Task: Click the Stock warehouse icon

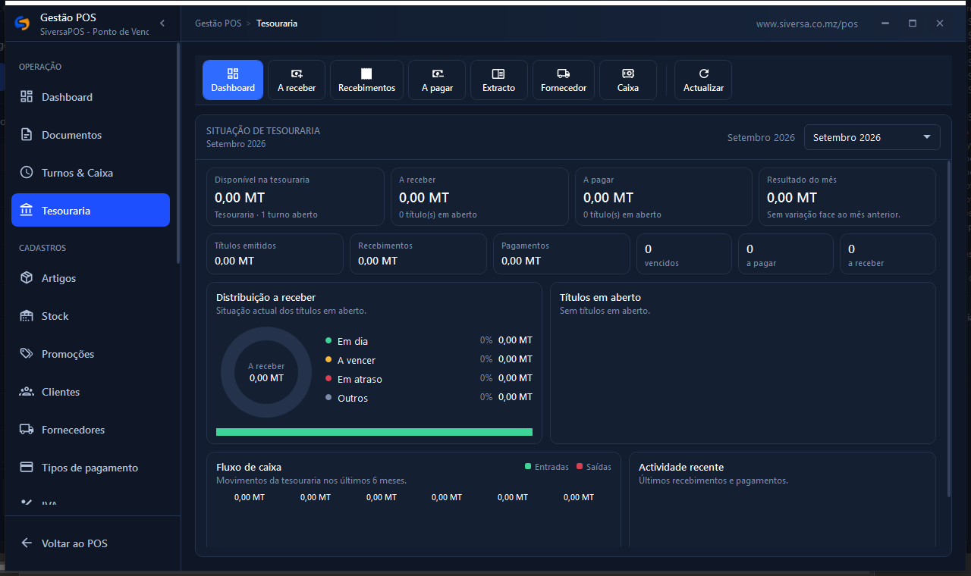Action: [x=27, y=316]
